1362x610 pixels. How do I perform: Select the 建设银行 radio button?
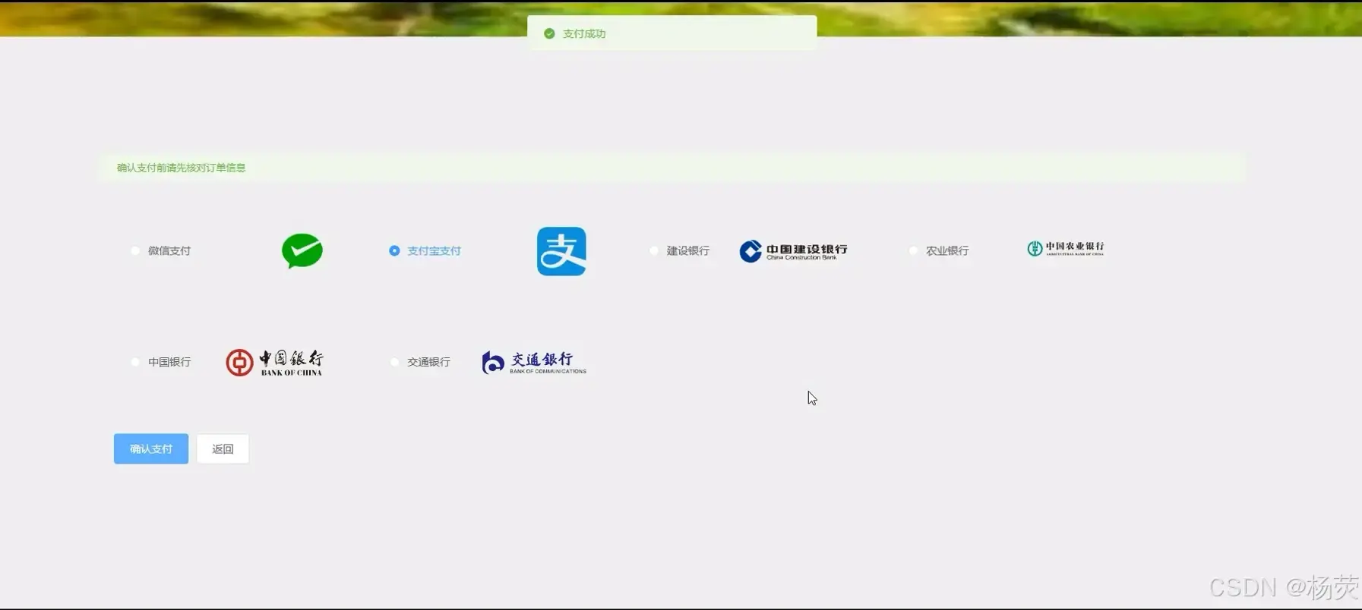coord(654,250)
